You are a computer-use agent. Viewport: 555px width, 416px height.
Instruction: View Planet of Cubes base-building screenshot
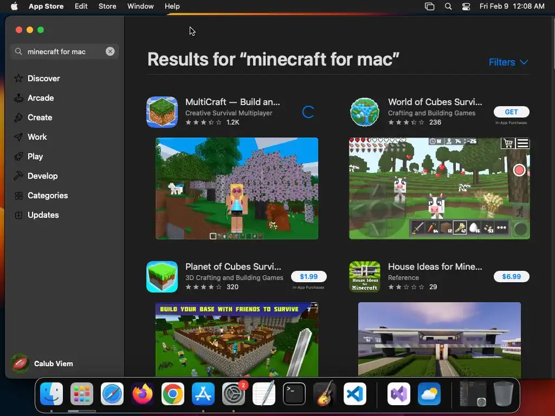237,339
